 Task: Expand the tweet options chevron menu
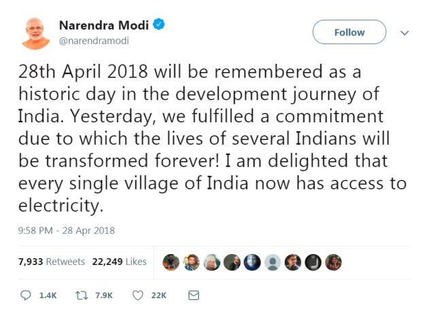405,33
